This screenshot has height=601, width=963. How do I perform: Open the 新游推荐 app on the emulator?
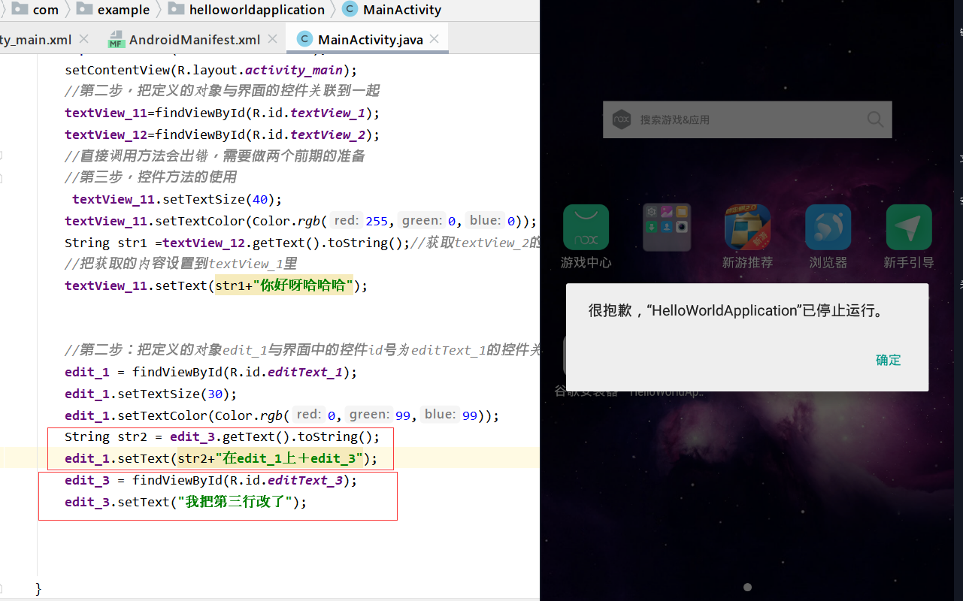746,226
